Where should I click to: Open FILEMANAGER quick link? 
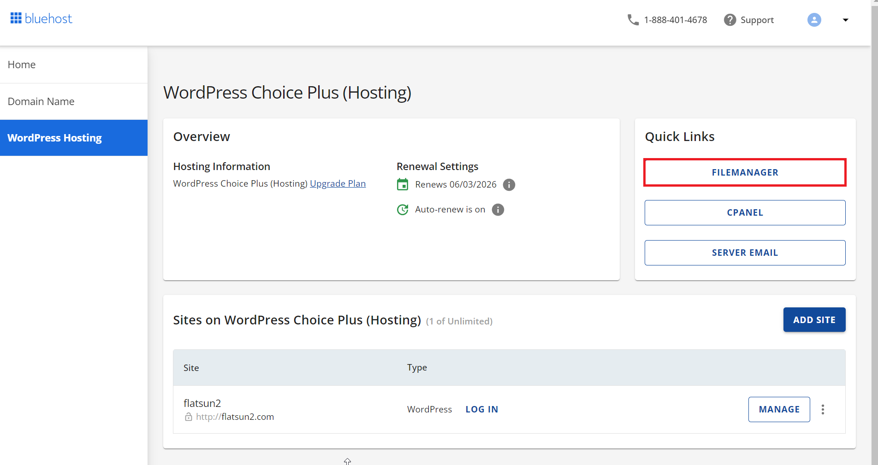(745, 172)
